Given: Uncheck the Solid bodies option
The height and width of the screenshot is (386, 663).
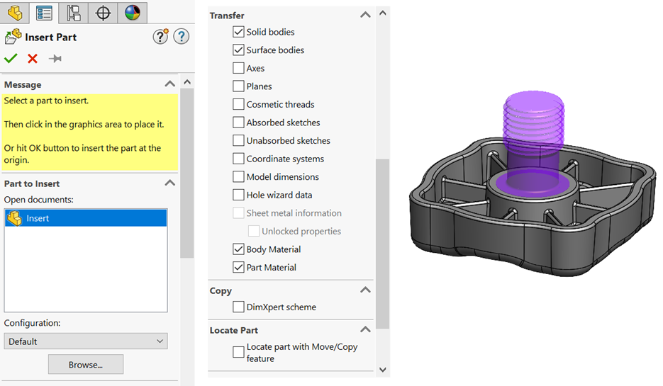Looking at the screenshot, I should [x=238, y=32].
